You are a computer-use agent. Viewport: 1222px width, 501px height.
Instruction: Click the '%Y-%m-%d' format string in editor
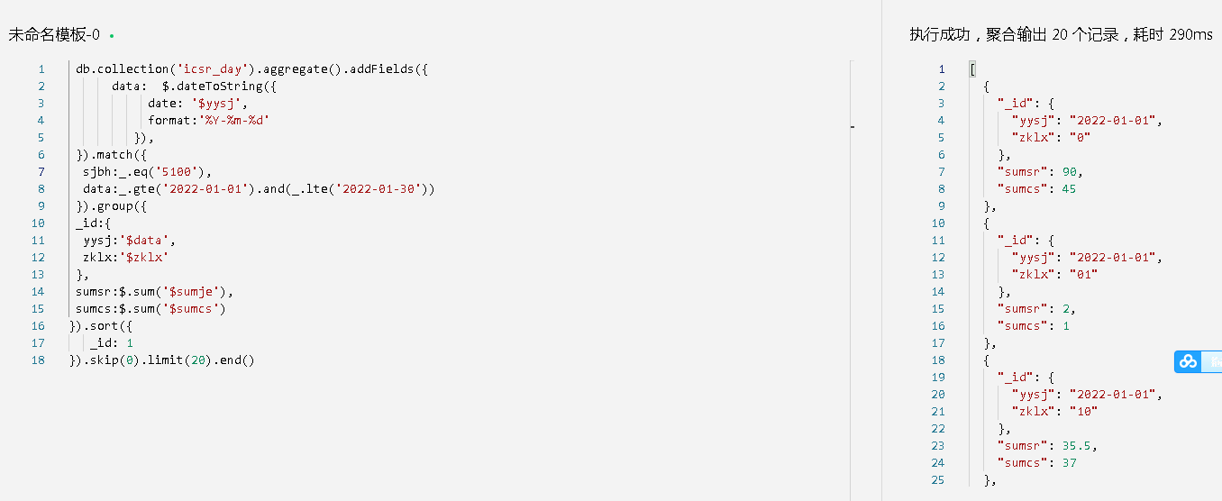click(x=234, y=120)
